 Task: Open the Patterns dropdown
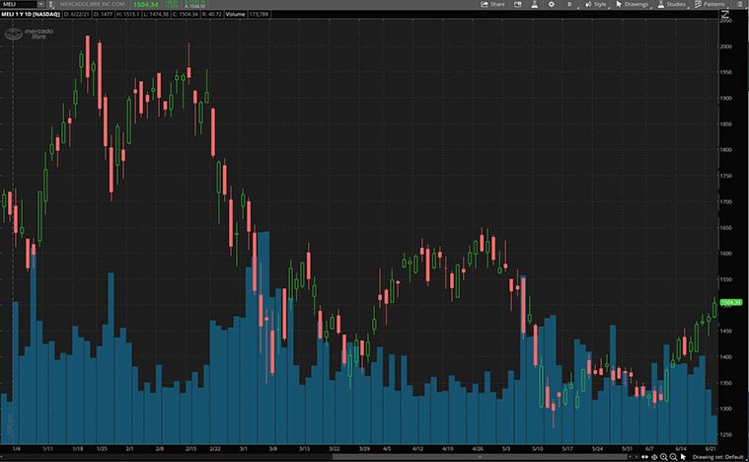[711, 4]
